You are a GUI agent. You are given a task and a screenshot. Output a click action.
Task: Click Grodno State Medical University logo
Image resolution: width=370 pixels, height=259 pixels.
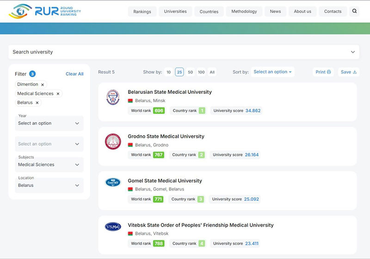coord(113,142)
